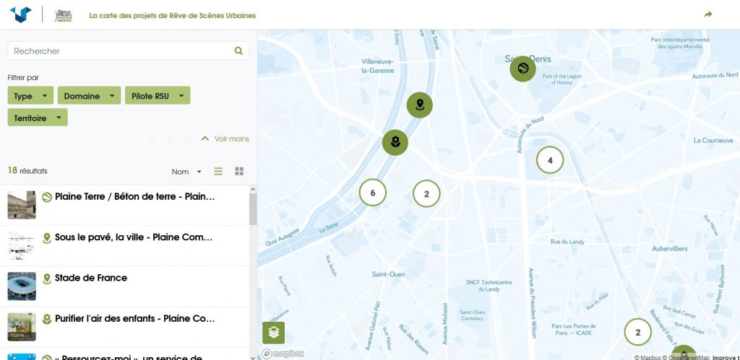Switch to grid view layout

[x=239, y=172]
